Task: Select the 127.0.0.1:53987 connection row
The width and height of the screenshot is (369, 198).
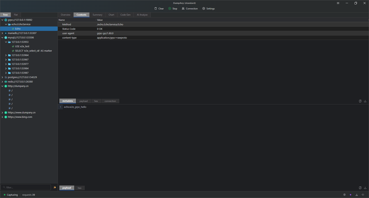Action: [x=29, y=73]
